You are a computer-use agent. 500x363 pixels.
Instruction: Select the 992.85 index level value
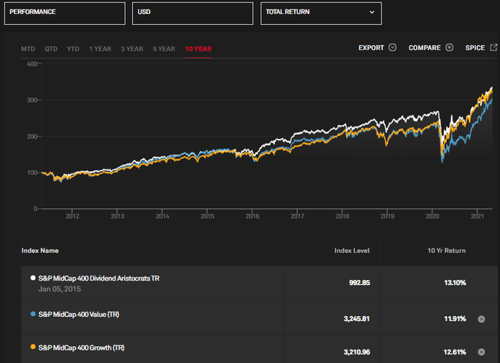359,283
